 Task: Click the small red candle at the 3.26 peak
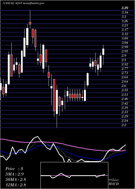point(30,23)
